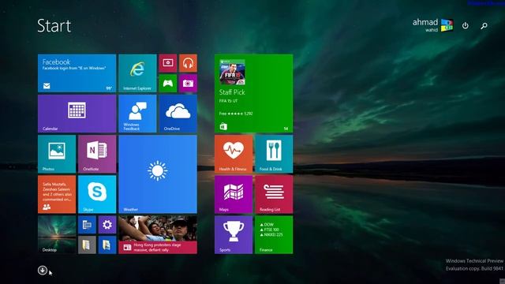Image resolution: width=505 pixels, height=284 pixels.
Task: Open the ahmad wahid account menu
Action: coord(433,25)
